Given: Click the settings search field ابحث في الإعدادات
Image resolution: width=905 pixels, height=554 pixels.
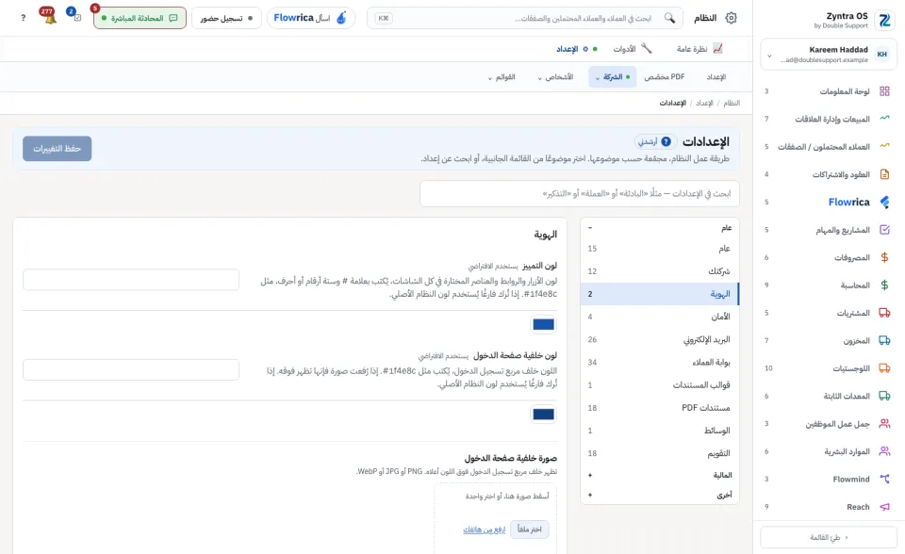Looking at the screenshot, I should [x=580, y=193].
